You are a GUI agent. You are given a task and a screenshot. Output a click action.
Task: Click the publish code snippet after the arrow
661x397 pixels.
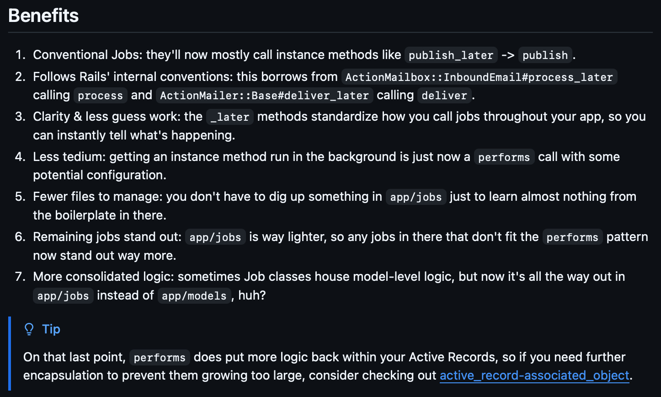point(545,55)
